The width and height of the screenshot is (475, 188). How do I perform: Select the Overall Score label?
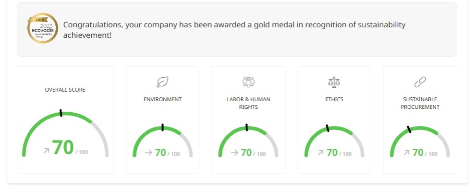coord(65,90)
